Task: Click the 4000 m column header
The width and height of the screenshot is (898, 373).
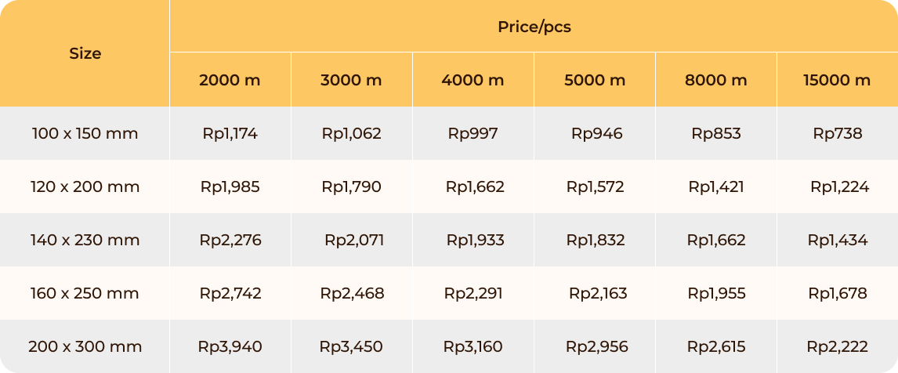Action: coord(473,80)
